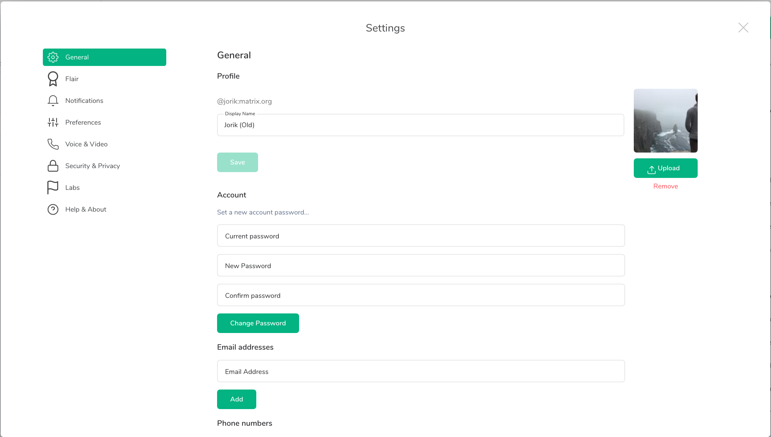The width and height of the screenshot is (771, 437).
Task: Click the Change Password button
Action: click(x=258, y=323)
